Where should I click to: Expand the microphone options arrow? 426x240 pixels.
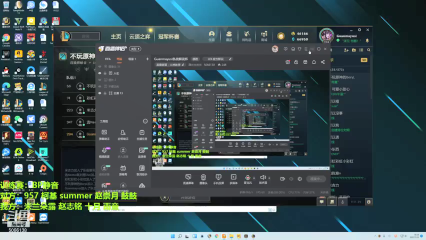(254, 178)
